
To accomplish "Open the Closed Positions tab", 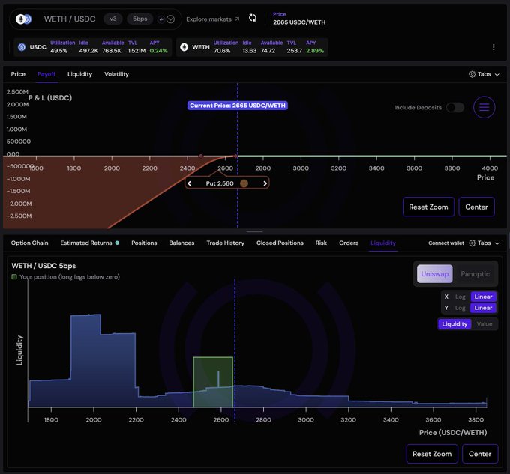I will click(280, 243).
